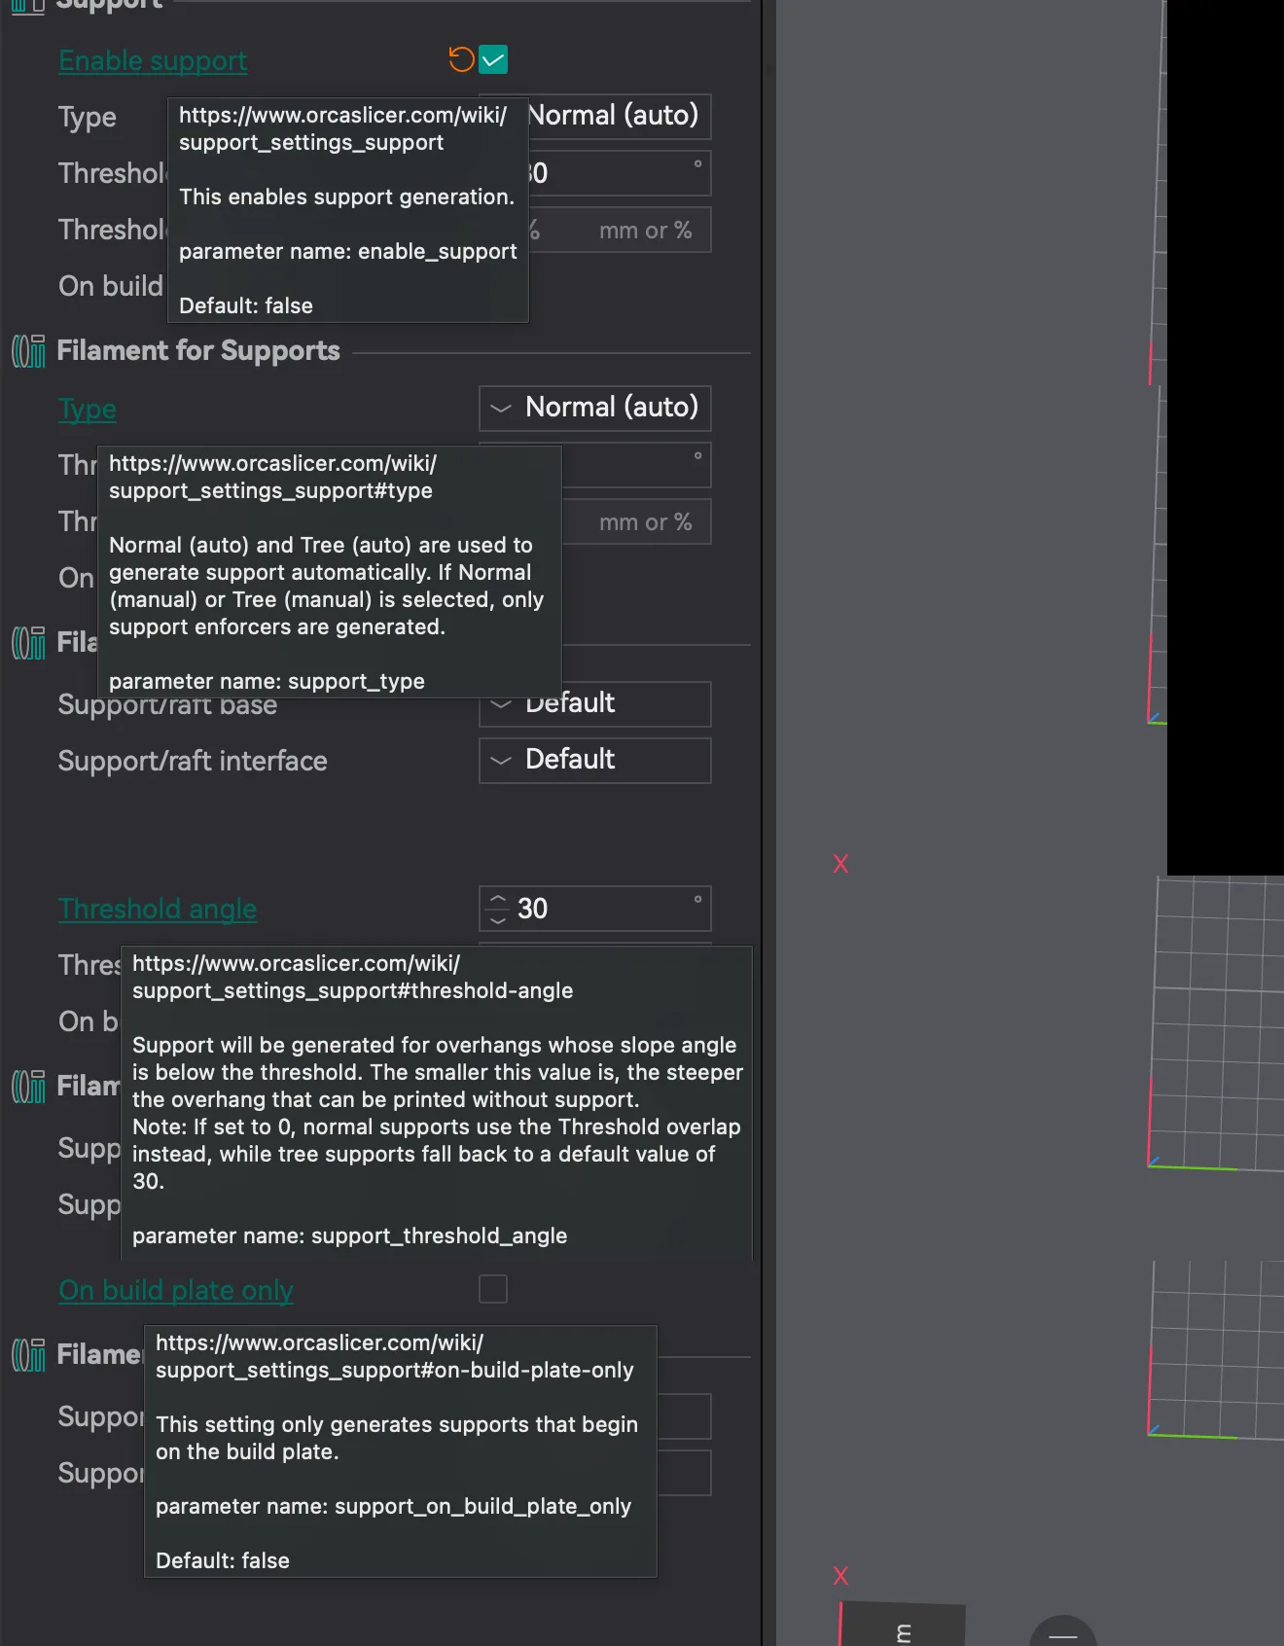Open the green underlined Type link

point(88,409)
